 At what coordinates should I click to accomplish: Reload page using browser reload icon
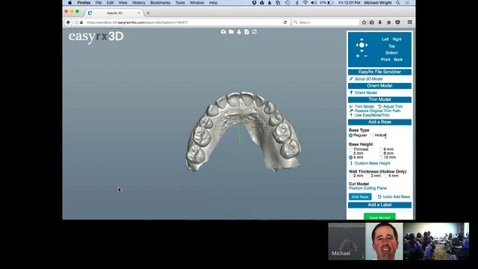point(285,22)
